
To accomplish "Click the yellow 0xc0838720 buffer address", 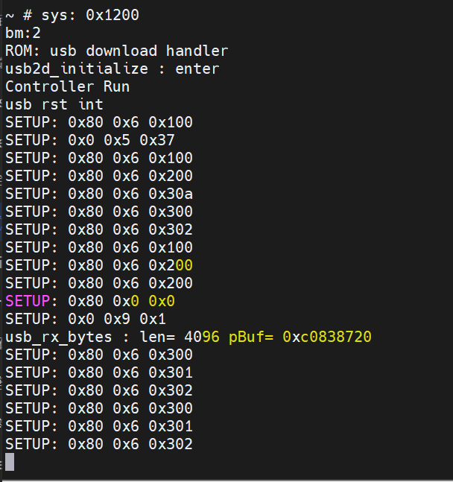I will pos(327,337).
